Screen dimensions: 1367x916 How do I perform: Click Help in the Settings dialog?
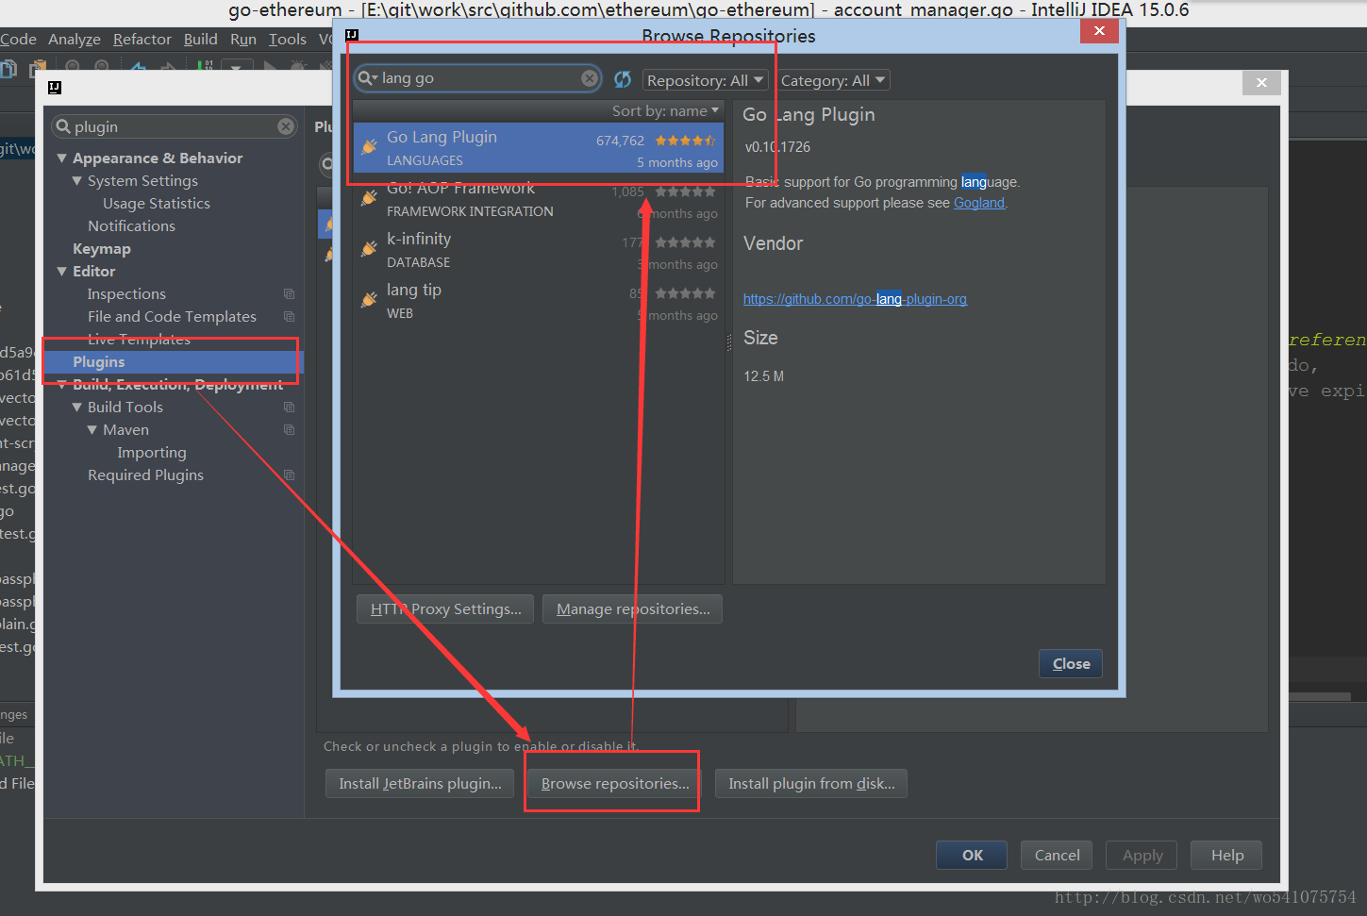click(1226, 856)
